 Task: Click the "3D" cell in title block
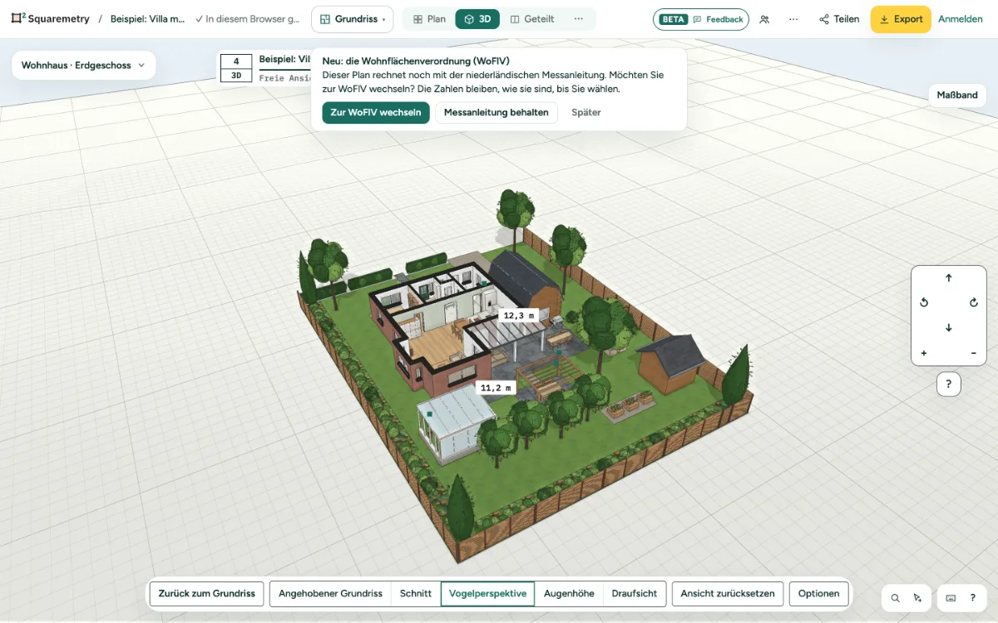click(236, 76)
